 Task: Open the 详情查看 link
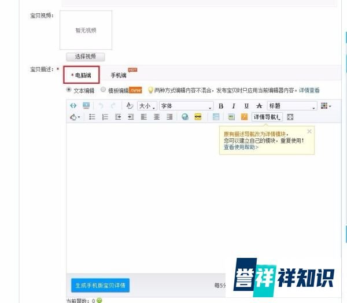tap(309, 90)
